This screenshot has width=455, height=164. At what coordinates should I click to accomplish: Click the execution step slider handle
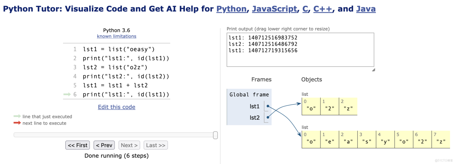pos(215,135)
